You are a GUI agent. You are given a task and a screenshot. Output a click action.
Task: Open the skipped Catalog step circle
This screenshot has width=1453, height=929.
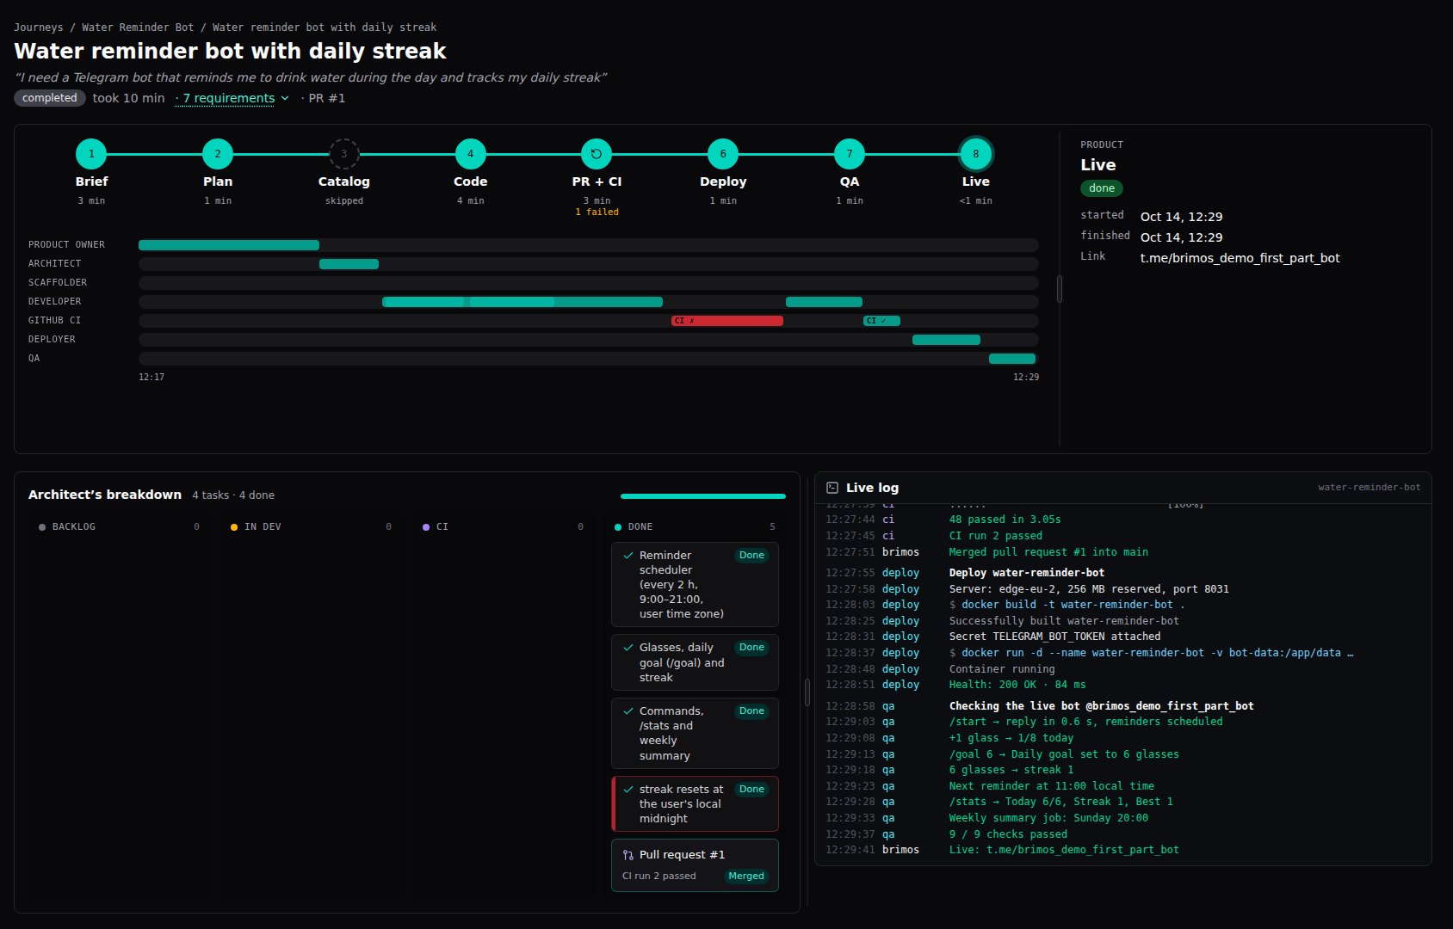click(344, 154)
